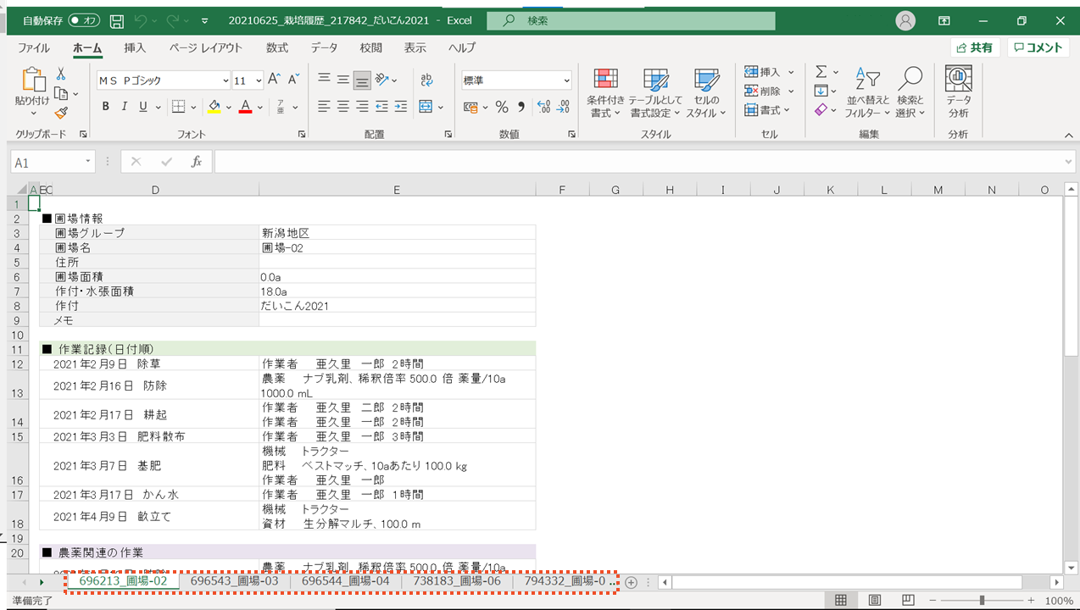
Task: Click Insert Function fx icon
Action: coord(196,161)
